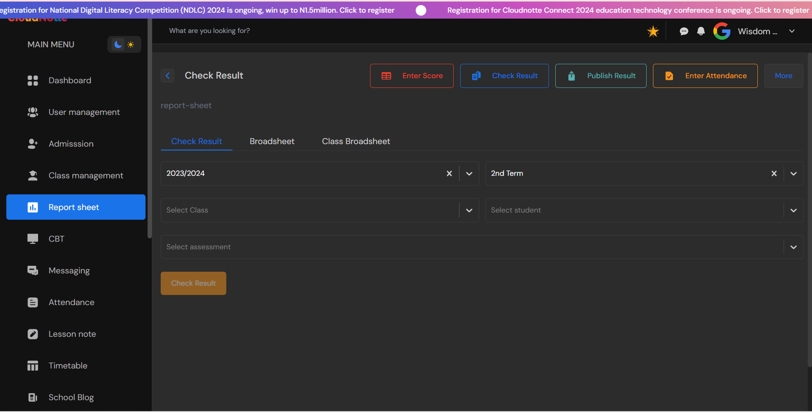
Task: Open the notifications bell
Action: coord(701,31)
